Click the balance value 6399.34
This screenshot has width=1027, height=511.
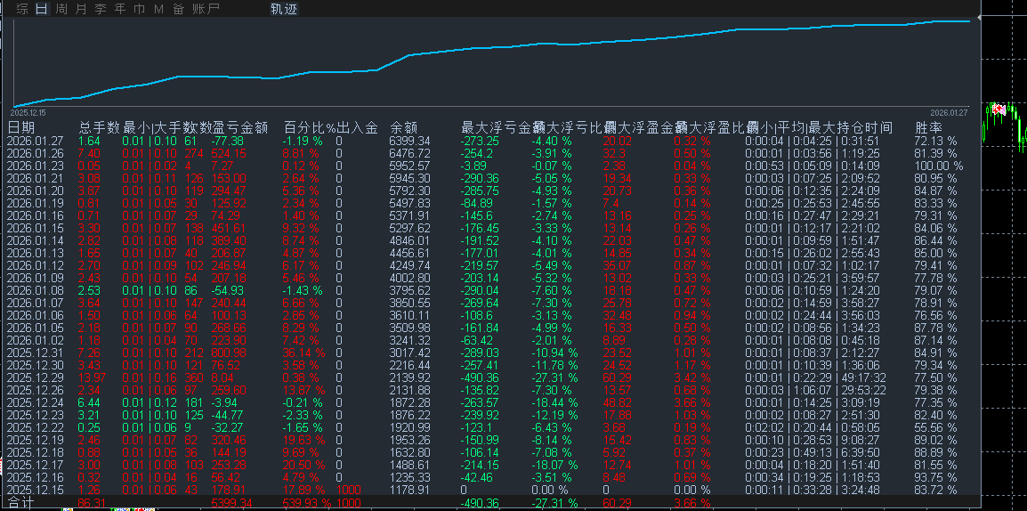pyautogui.click(x=409, y=141)
